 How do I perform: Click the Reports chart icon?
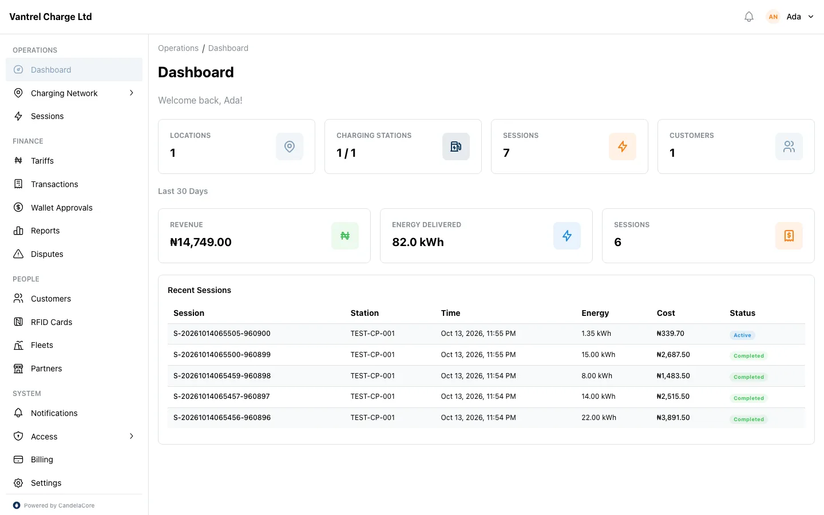click(18, 231)
